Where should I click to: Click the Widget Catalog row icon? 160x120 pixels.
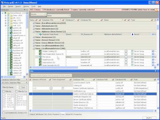(x=40, y=51)
